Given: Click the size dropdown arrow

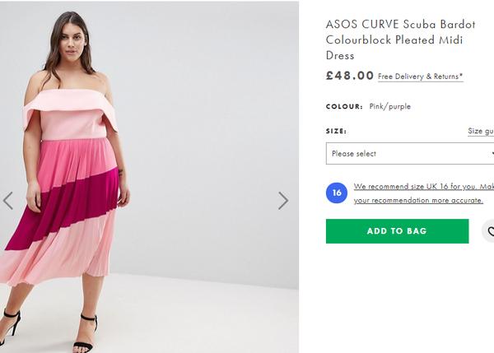Looking at the screenshot, I should click(491, 154).
